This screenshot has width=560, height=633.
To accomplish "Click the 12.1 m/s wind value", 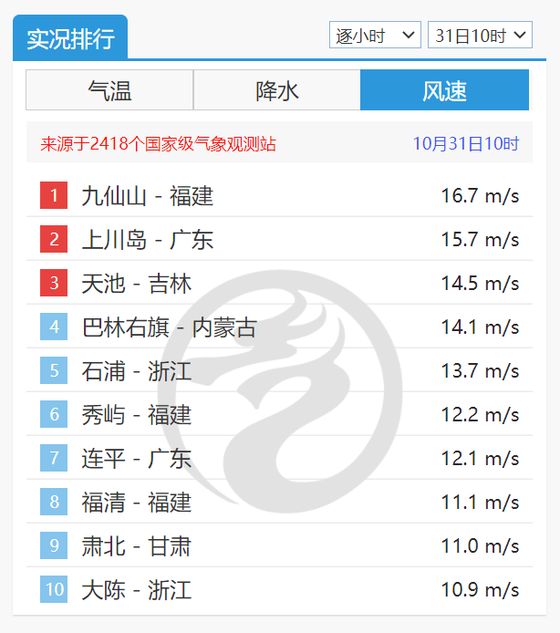I will (x=480, y=459).
